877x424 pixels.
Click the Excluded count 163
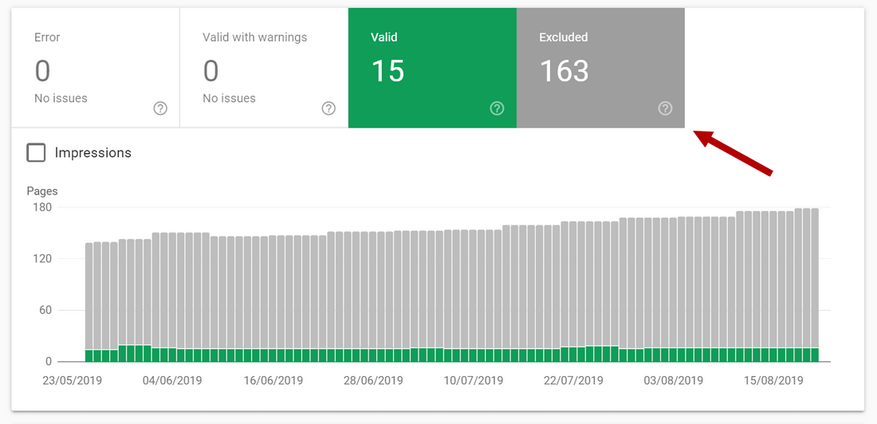tap(564, 71)
